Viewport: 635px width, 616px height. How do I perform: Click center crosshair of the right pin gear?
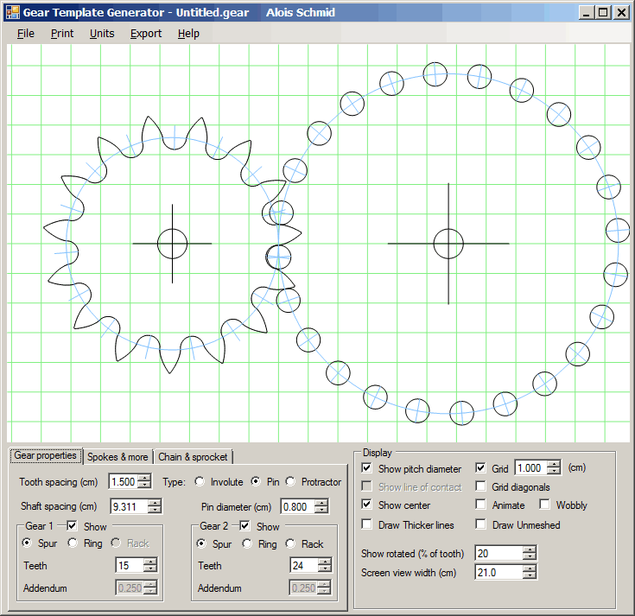click(448, 244)
